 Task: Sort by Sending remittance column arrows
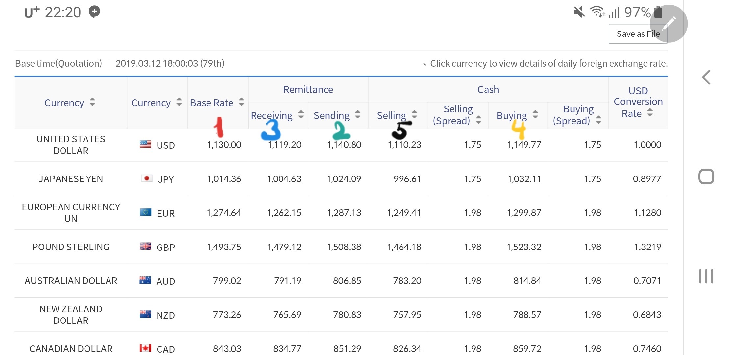tap(358, 115)
